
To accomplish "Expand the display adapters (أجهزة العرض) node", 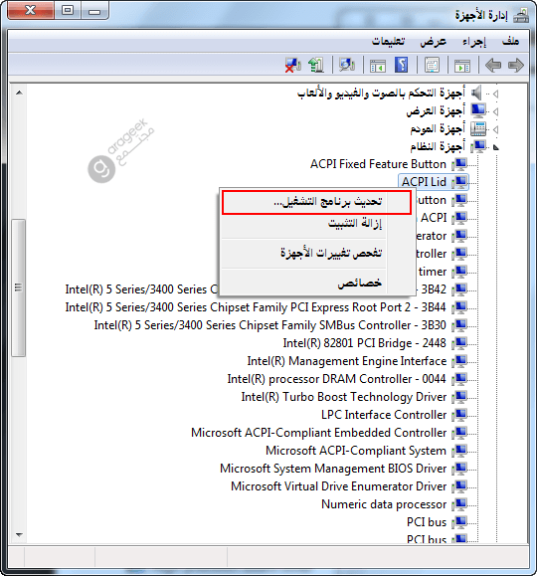I will 496,111.
